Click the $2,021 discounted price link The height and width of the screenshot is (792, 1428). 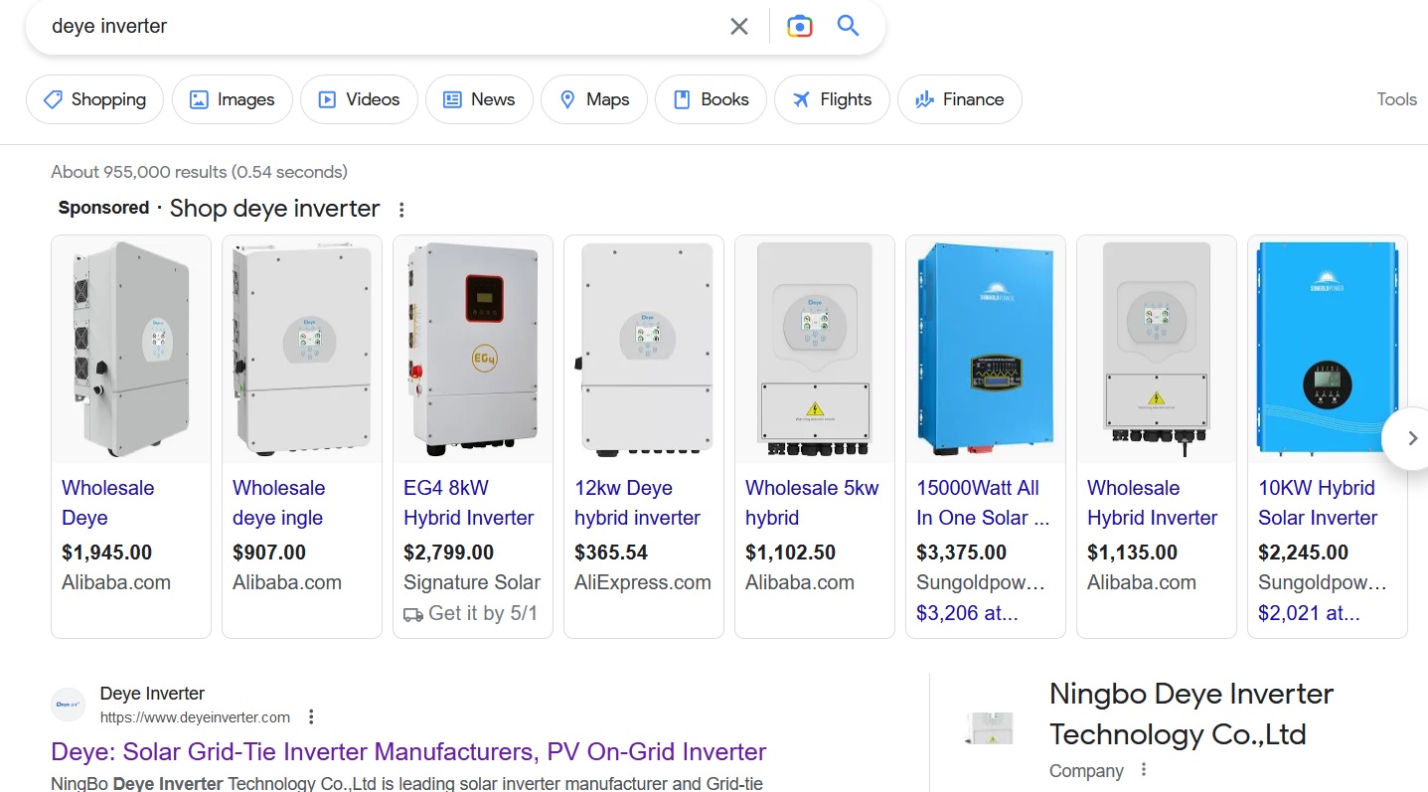coord(1309,613)
